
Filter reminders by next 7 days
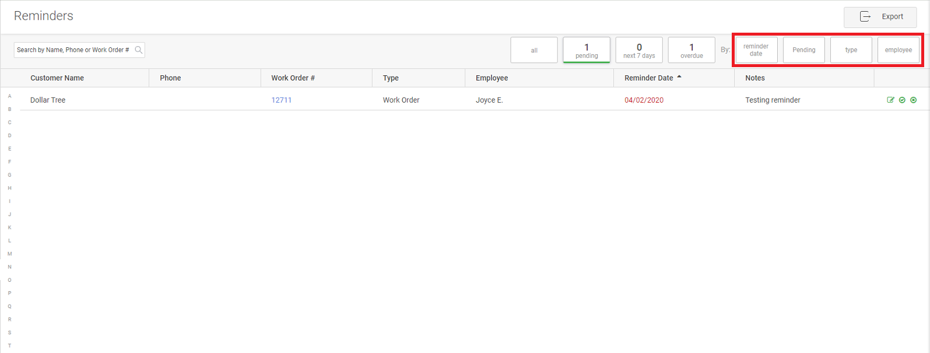(x=639, y=50)
